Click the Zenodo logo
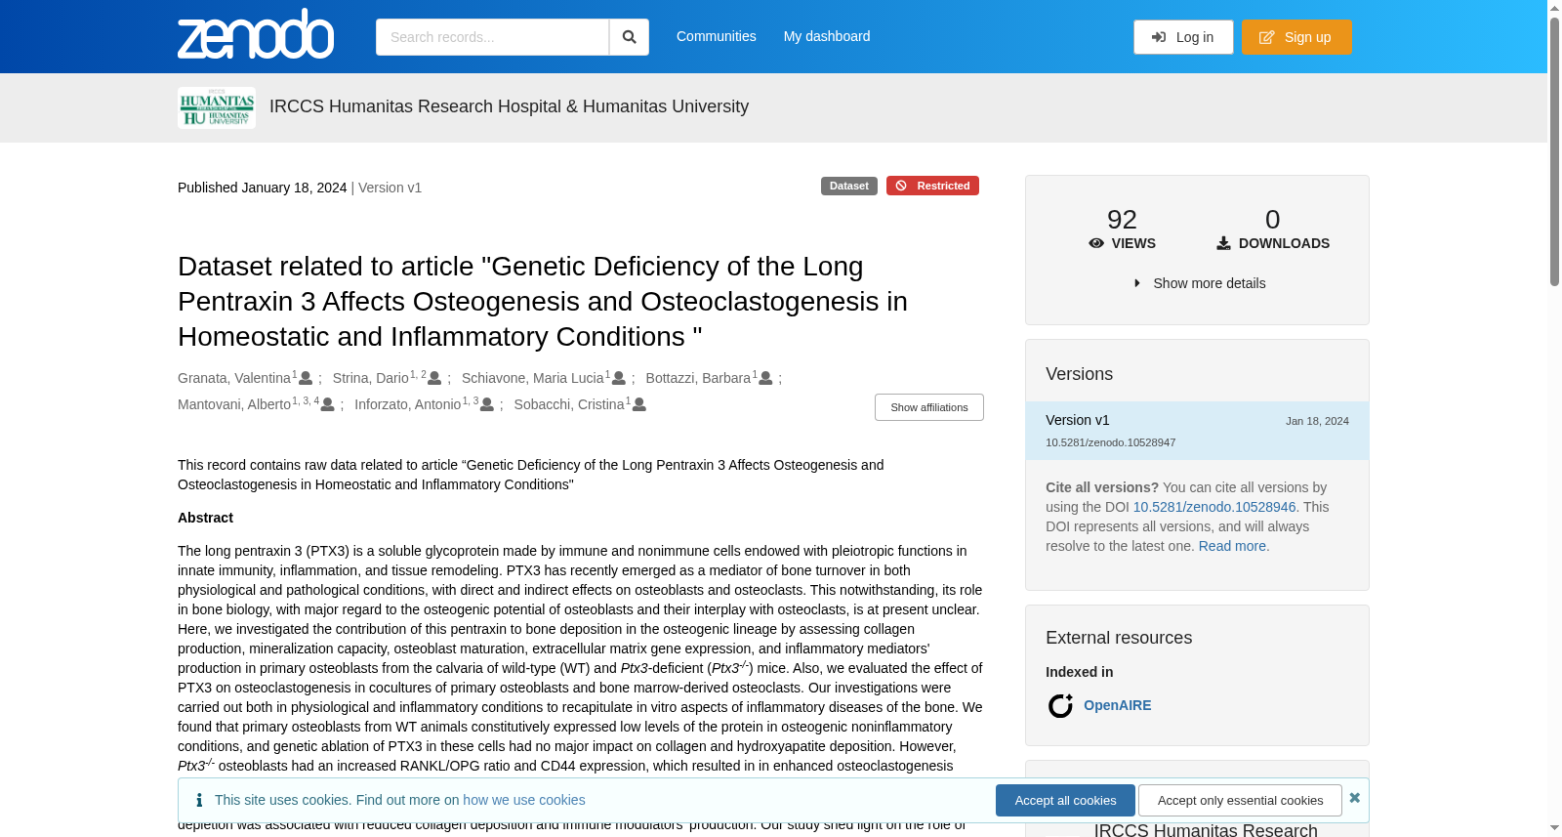The width and height of the screenshot is (1562, 837). pyautogui.click(x=256, y=35)
